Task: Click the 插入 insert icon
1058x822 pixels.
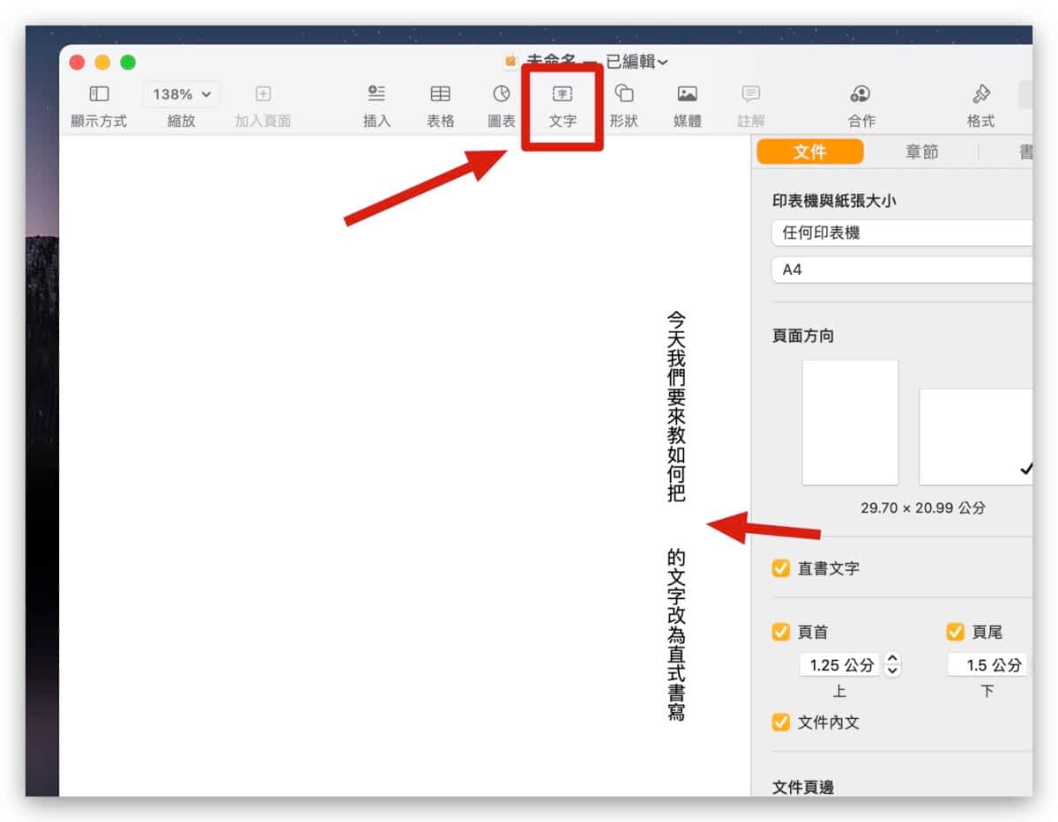Action: tap(377, 94)
